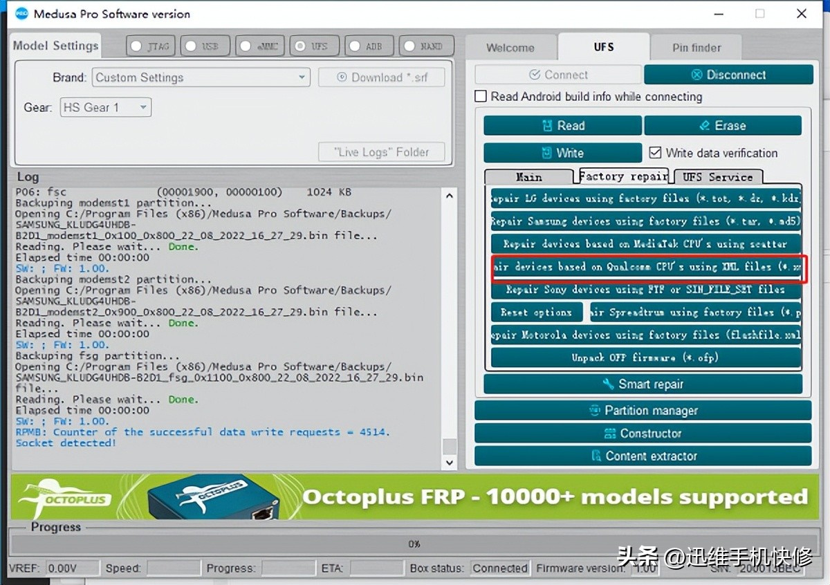Image resolution: width=830 pixels, height=585 pixels.
Task: Select the NAND radio button
Action: tap(409, 46)
